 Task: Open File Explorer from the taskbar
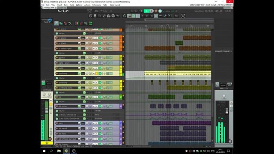click(59, 151)
